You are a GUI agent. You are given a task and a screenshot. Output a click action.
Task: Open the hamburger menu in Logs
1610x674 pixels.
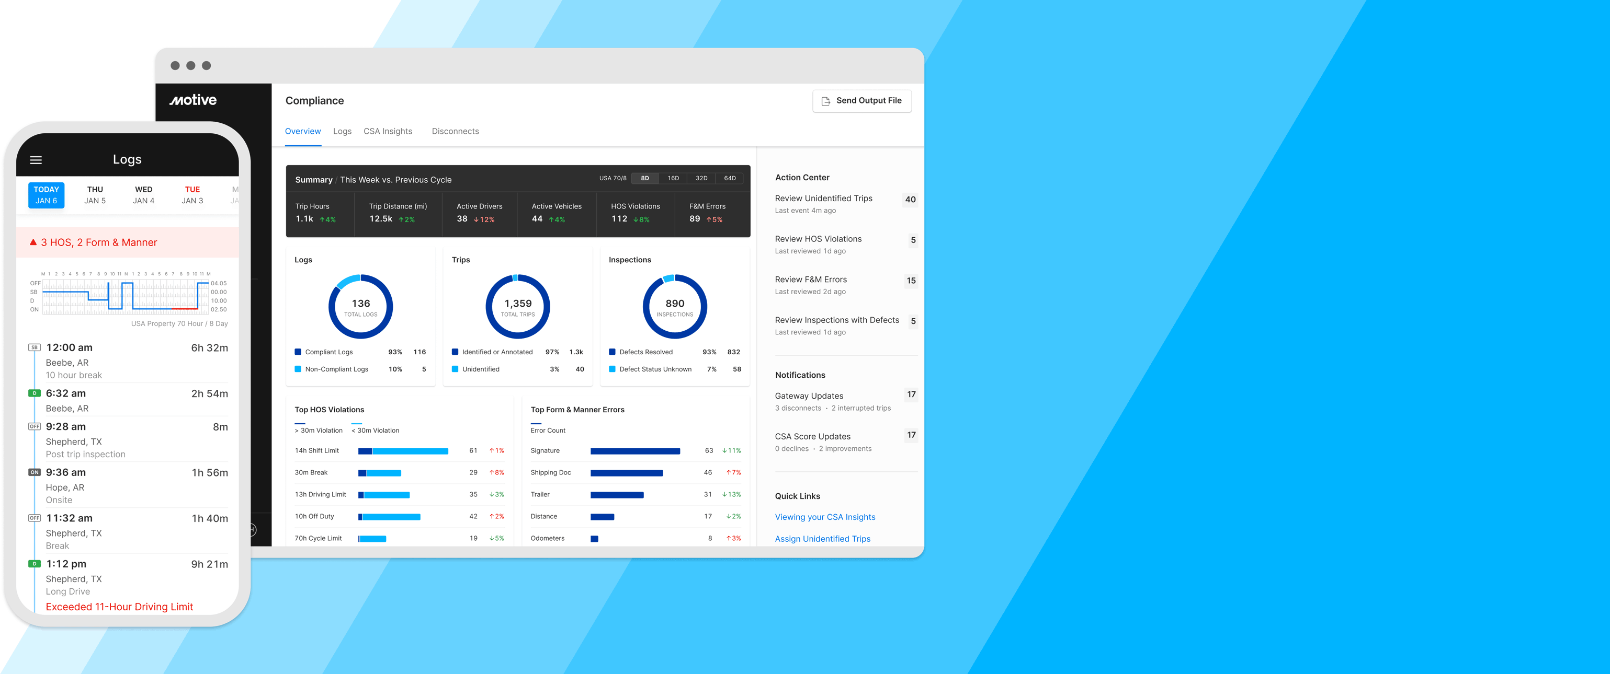(x=36, y=160)
